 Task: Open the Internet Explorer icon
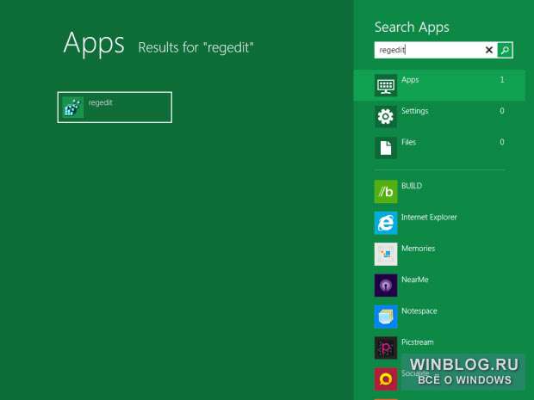(x=386, y=223)
